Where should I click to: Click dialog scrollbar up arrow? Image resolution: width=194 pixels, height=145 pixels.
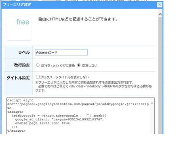[160, 14]
